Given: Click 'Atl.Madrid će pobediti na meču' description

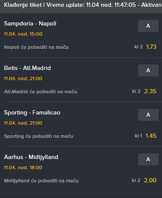Looking at the screenshot, I should (41, 92).
